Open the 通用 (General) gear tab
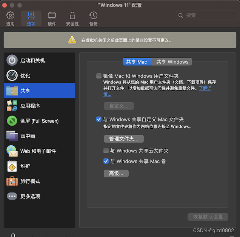The width and height of the screenshot is (240, 237). point(10,18)
